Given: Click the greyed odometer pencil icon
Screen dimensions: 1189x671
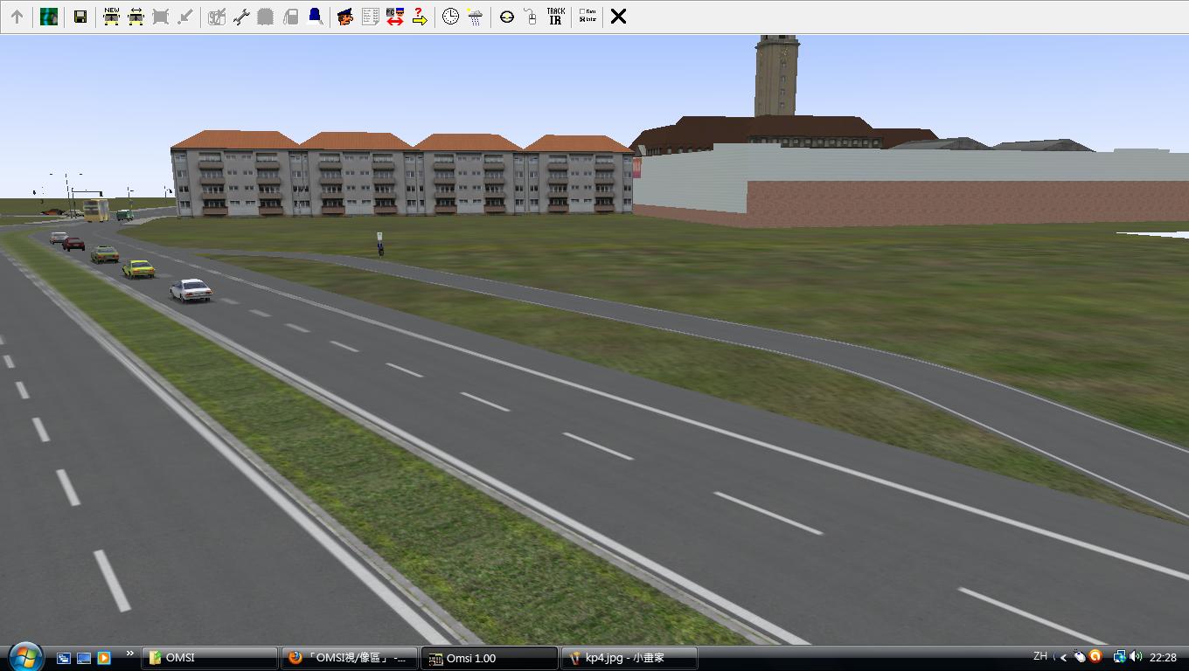Looking at the screenshot, I should click(217, 16).
